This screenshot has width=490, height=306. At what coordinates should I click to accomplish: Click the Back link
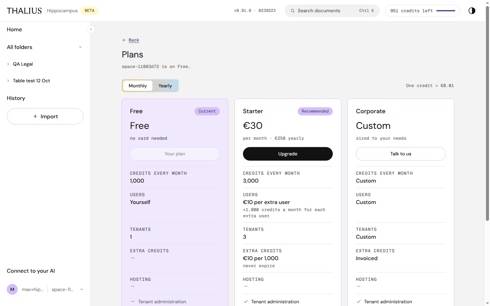134,40
